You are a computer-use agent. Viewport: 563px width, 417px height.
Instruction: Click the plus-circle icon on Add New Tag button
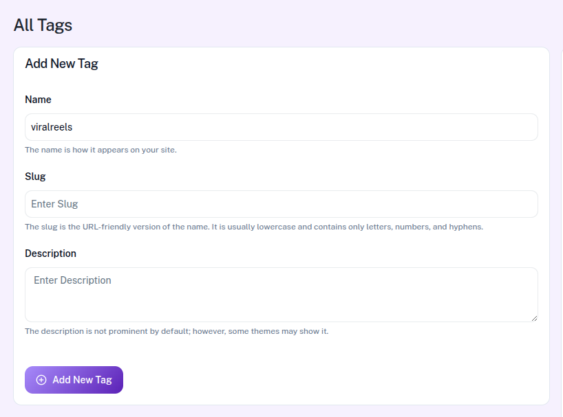41,379
